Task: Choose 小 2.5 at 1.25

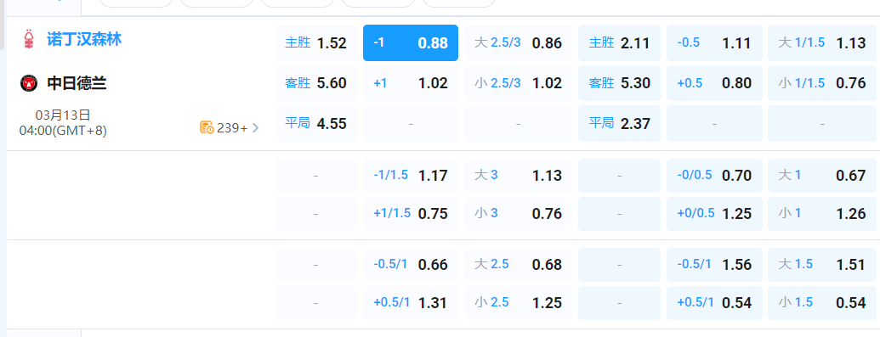Action: 518,303
